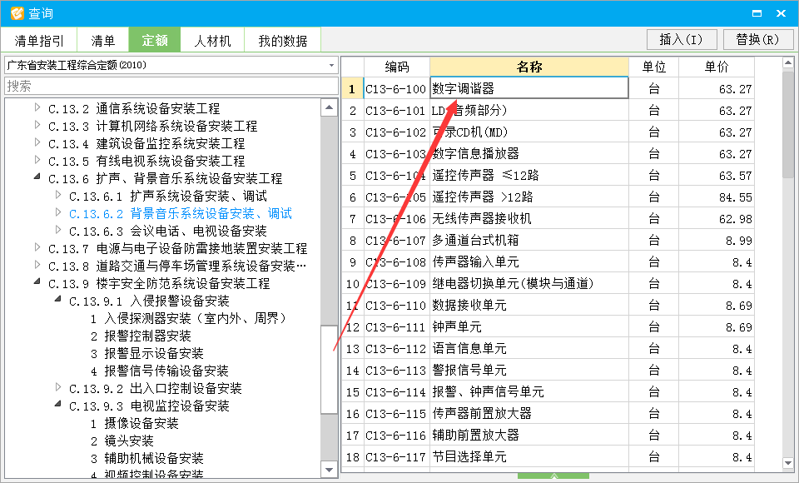Close the 查询 dialog

point(781,13)
